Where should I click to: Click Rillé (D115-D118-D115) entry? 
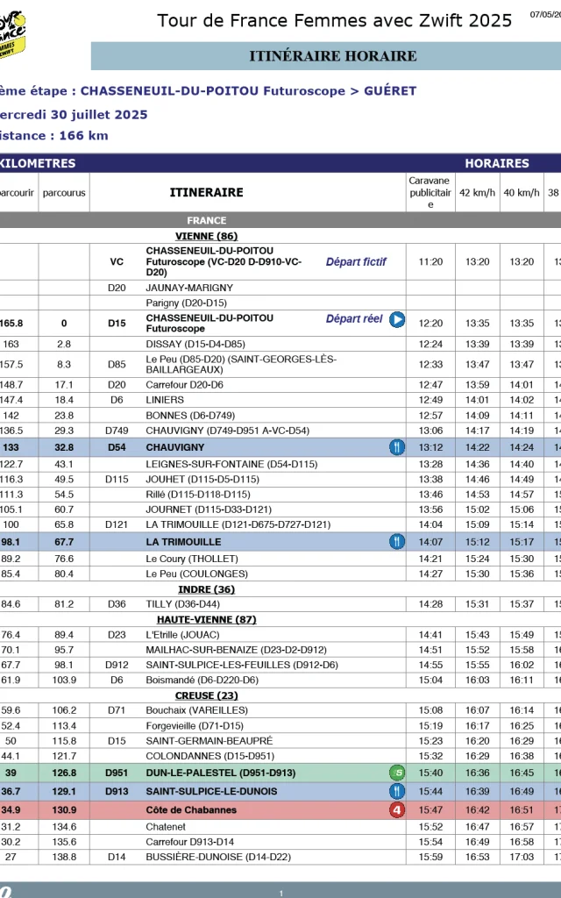[x=198, y=495]
